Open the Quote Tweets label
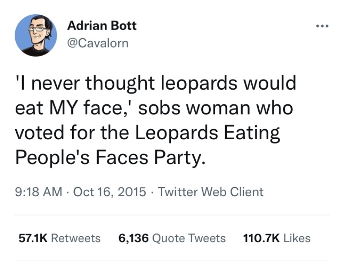 [190, 238]
